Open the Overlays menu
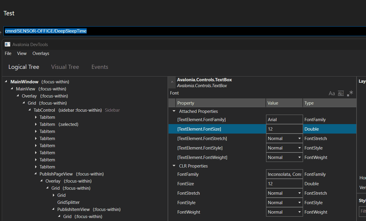This screenshot has height=221, width=366. (41, 53)
